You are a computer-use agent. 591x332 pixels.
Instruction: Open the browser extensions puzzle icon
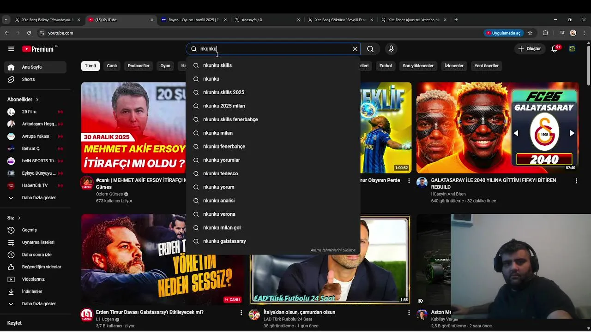pyautogui.click(x=546, y=33)
